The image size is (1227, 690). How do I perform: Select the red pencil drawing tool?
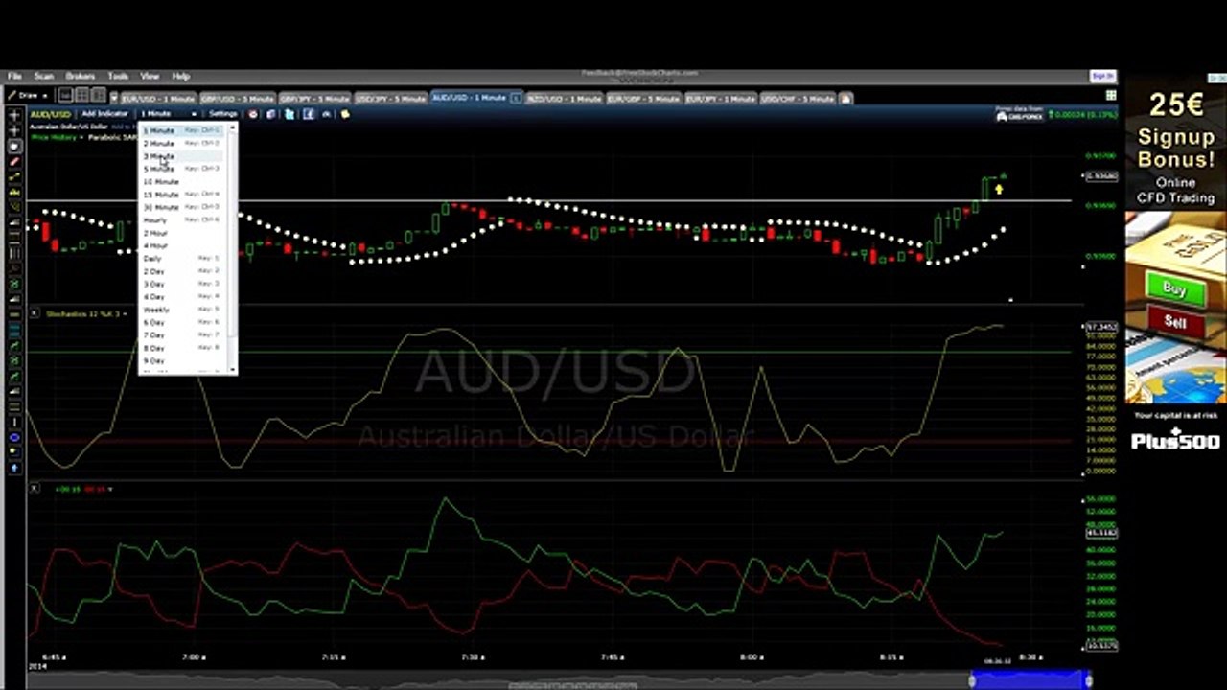pyautogui.click(x=14, y=162)
